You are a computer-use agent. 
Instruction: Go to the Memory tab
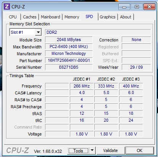72,17
